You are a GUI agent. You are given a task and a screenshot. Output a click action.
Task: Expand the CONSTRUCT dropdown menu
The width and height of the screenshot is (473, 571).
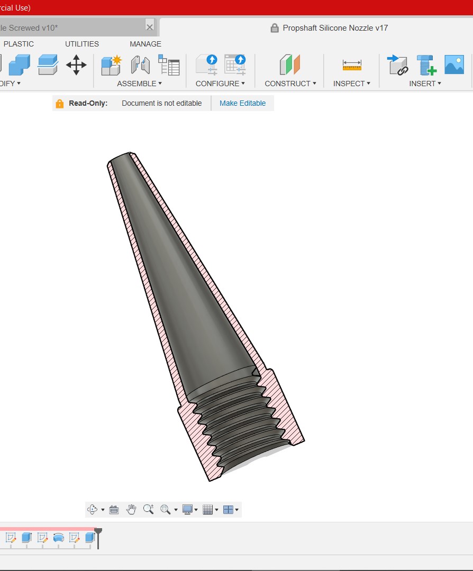(x=290, y=84)
